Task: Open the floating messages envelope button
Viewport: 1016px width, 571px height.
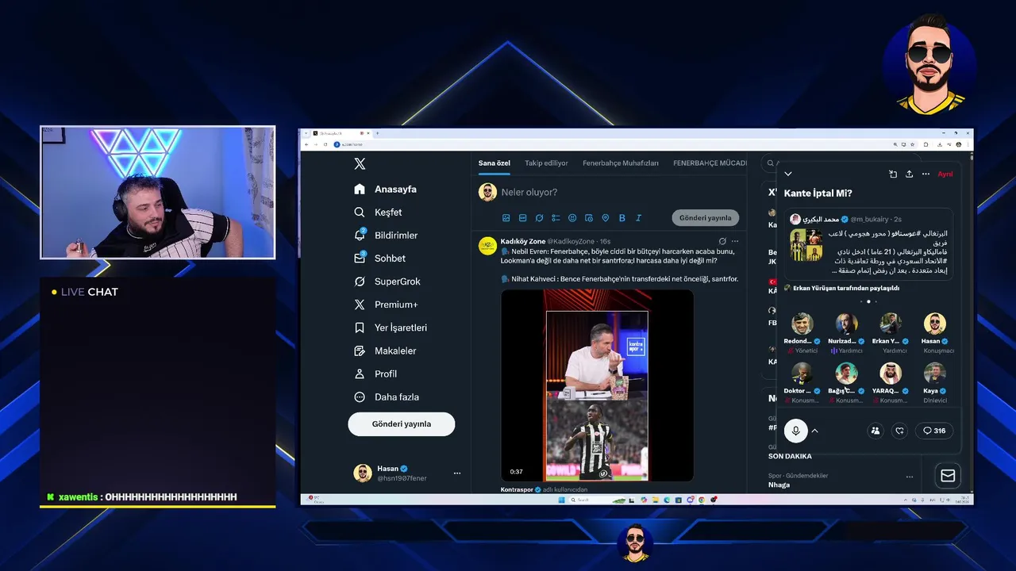Action: pyautogui.click(x=948, y=475)
